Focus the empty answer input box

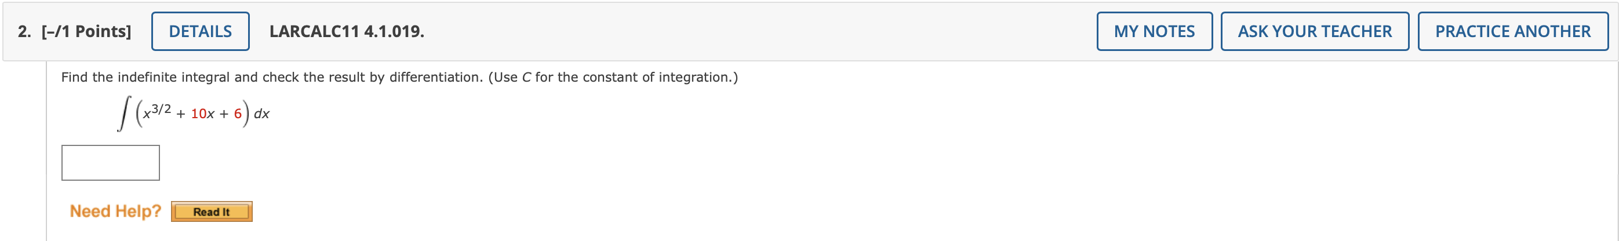click(x=111, y=163)
